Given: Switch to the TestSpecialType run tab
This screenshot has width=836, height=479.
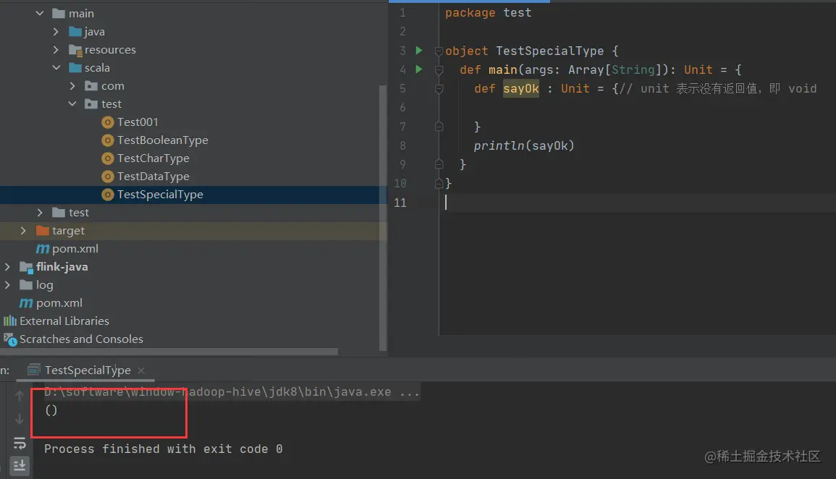Looking at the screenshot, I should pos(88,370).
